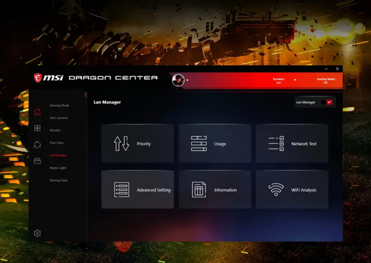The height and width of the screenshot is (263, 371).
Task: Click the Information document icon
Action: click(199, 190)
